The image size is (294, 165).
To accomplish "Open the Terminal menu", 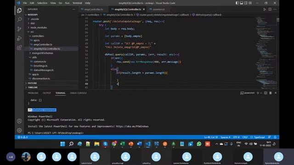I will (77, 3).
